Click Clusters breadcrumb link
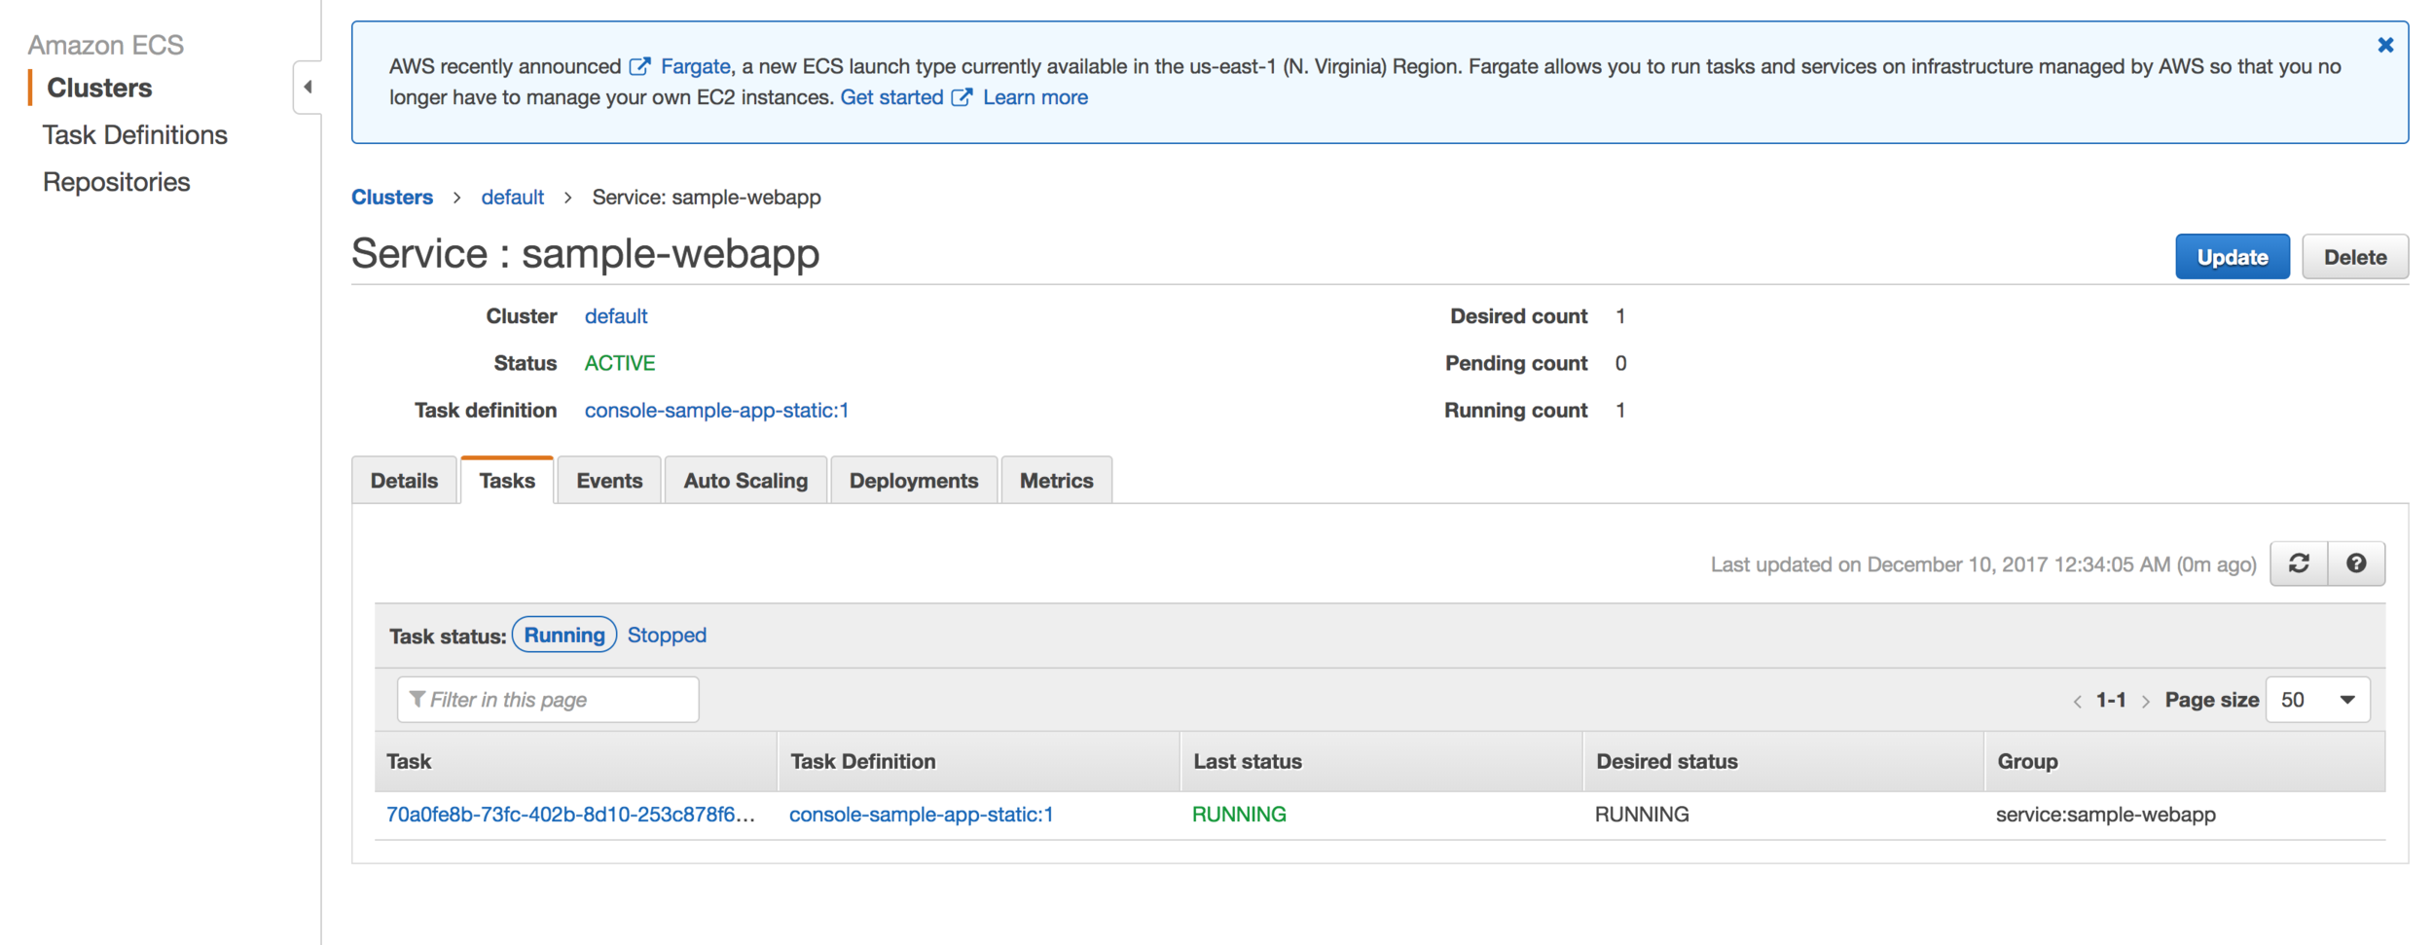 pos(392,197)
